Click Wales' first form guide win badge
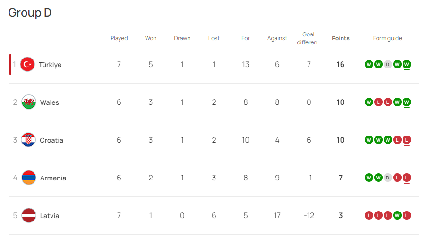Image resolution: width=429 pixels, height=238 pixels. coord(369,102)
